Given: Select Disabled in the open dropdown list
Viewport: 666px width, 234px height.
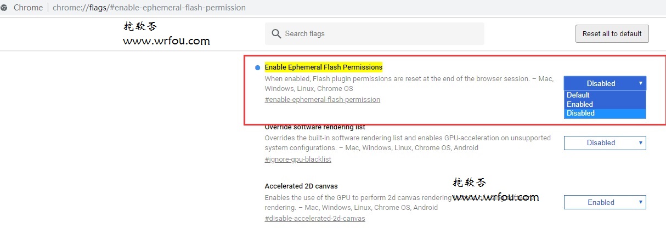Looking at the screenshot, I should pos(605,113).
